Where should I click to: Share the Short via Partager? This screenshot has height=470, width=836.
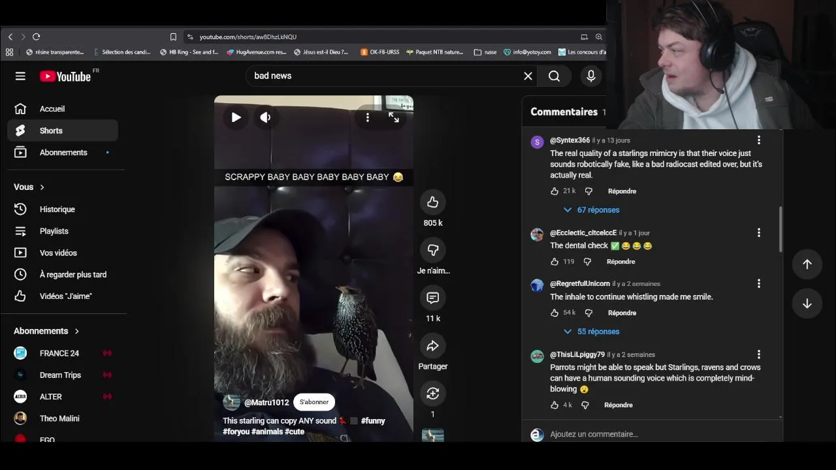432,346
